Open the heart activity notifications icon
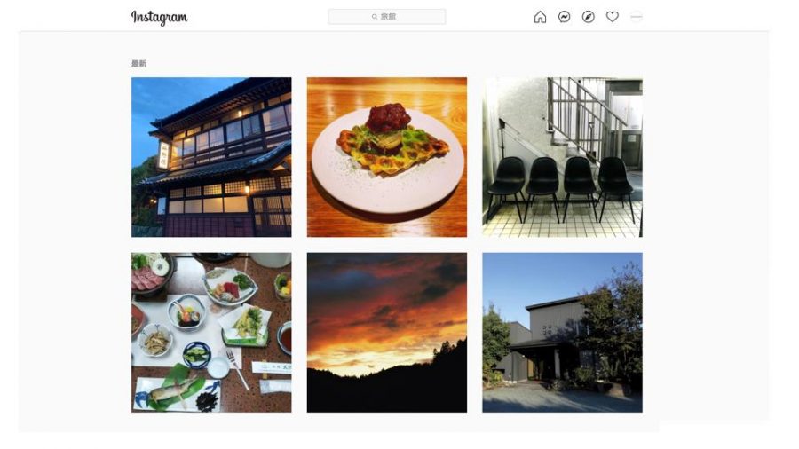Image resolution: width=799 pixels, height=449 pixels. [x=612, y=17]
